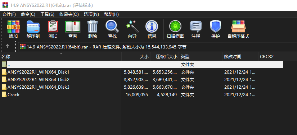Sort by 压缩后大小 column header

(x=165, y=56)
